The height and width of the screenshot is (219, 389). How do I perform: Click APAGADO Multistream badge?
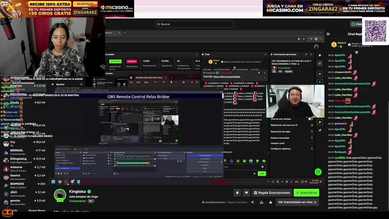point(132,61)
